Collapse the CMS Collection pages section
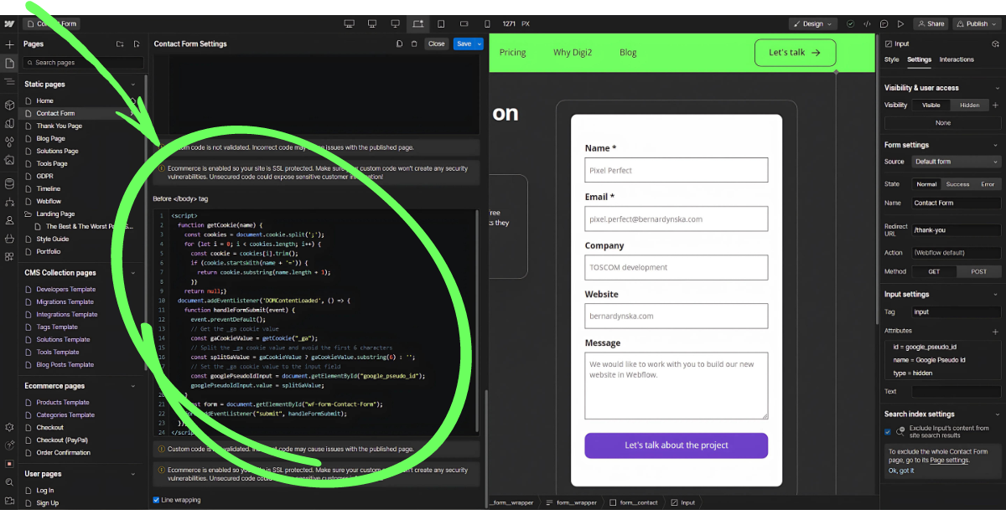Image resolution: width=1006 pixels, height=525 pixels. [133, 273]
